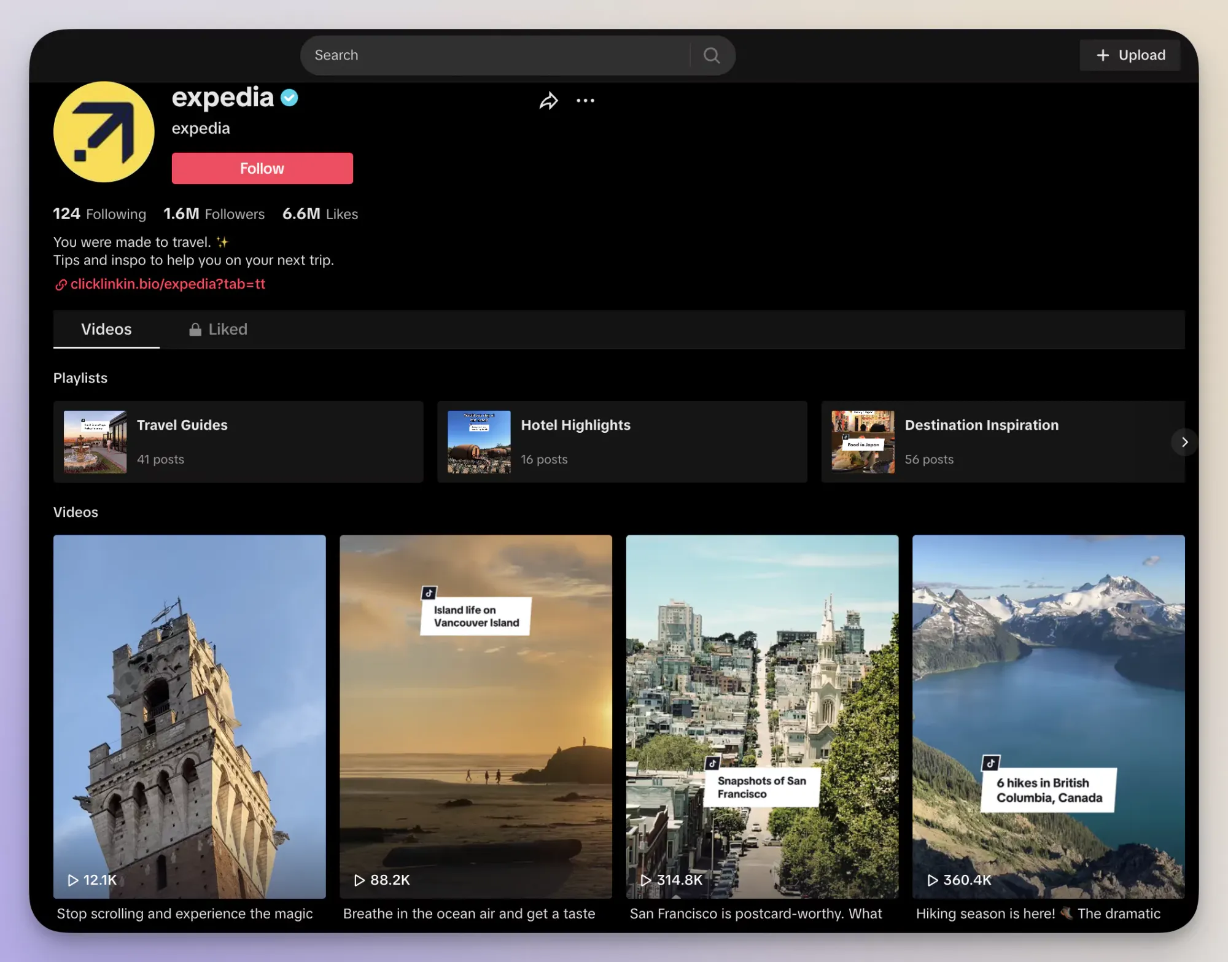Switch to the Videos tab

(x=106, y=329)
